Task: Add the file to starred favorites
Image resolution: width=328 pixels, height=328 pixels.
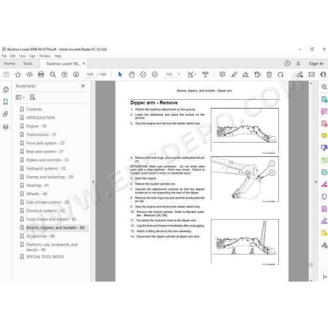Action: 18,75
